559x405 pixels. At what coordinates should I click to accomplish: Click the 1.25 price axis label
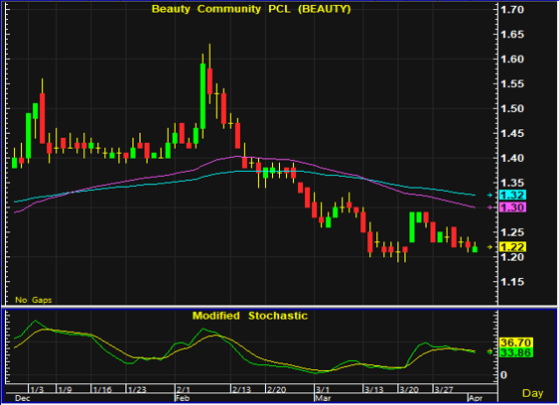[512, 232]
